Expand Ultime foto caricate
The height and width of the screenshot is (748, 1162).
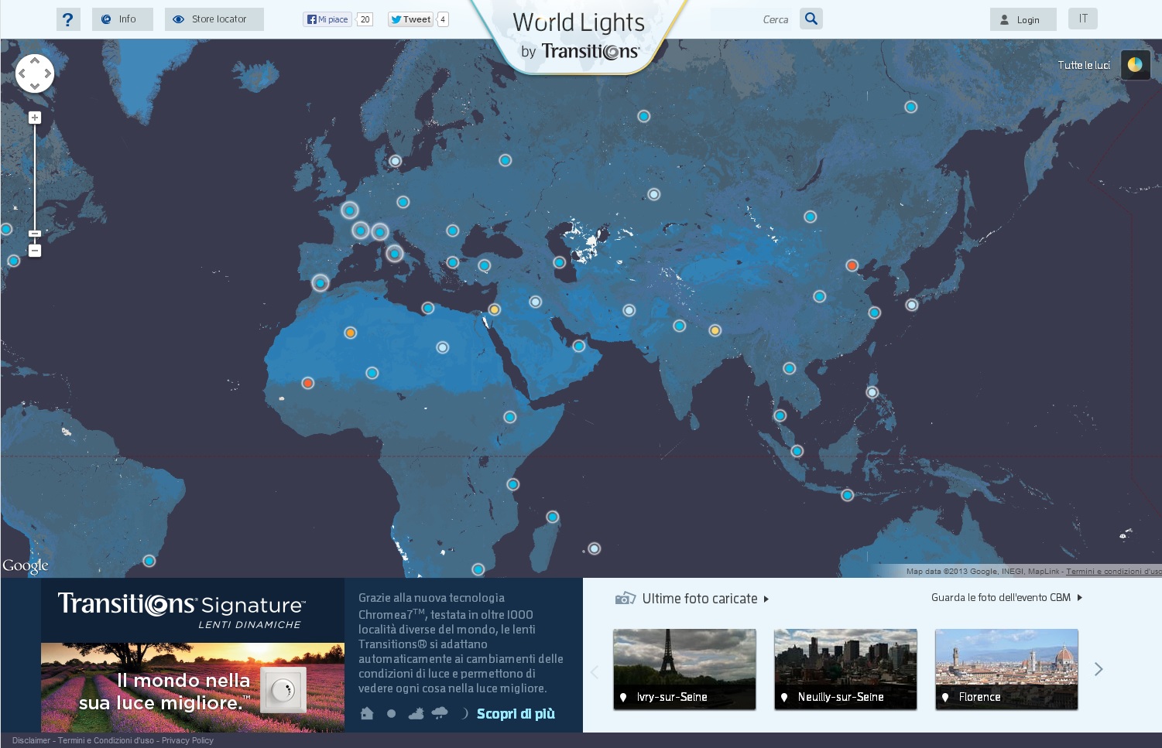[x=705, y=599]
